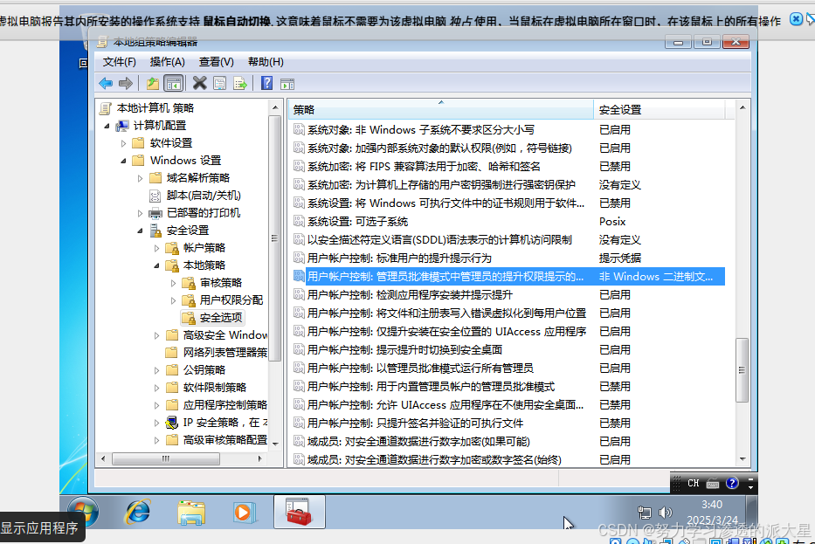This screenshot has height=544, width=815.
Task: Open Windows Explorer folder on taskbar
Action: click(191, 513)
